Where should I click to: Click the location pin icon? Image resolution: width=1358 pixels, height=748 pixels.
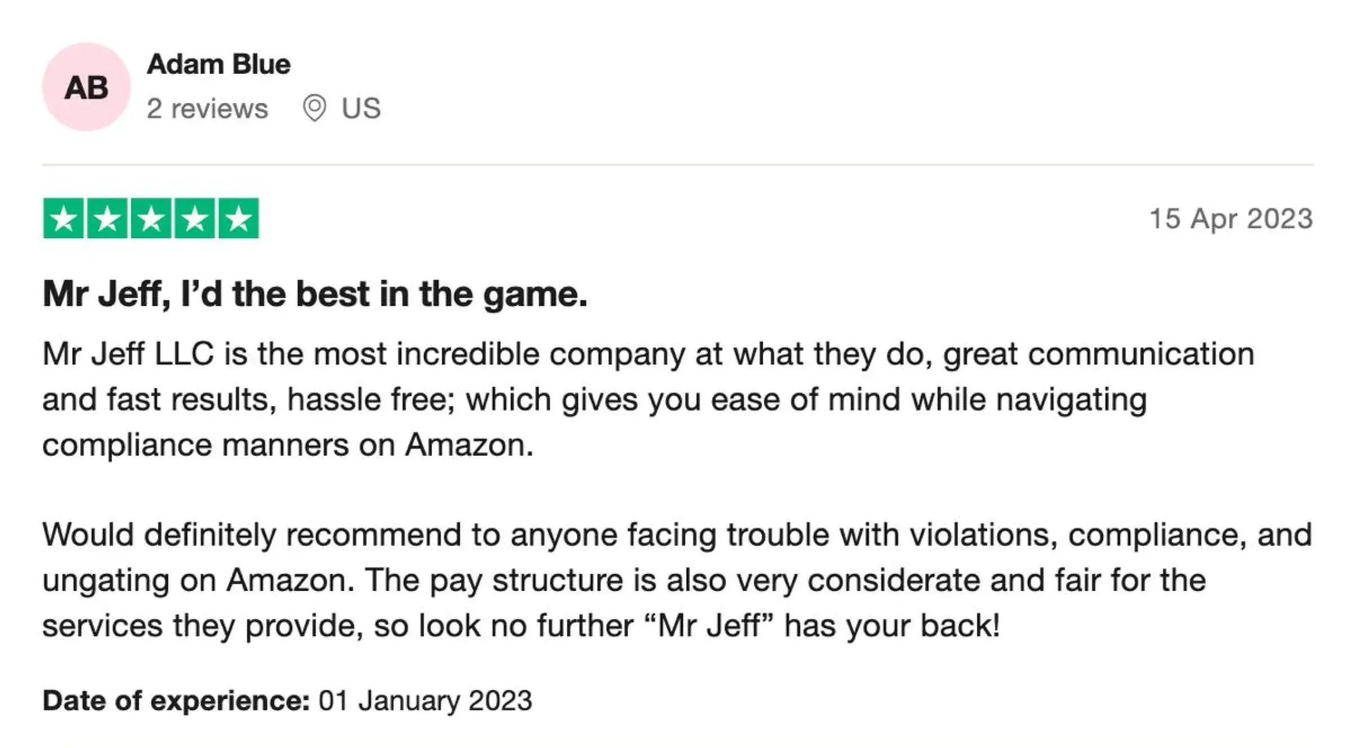(314, 108)
